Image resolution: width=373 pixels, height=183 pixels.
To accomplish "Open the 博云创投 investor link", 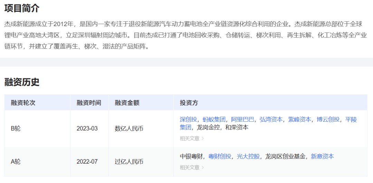I will tap(328, 119).
